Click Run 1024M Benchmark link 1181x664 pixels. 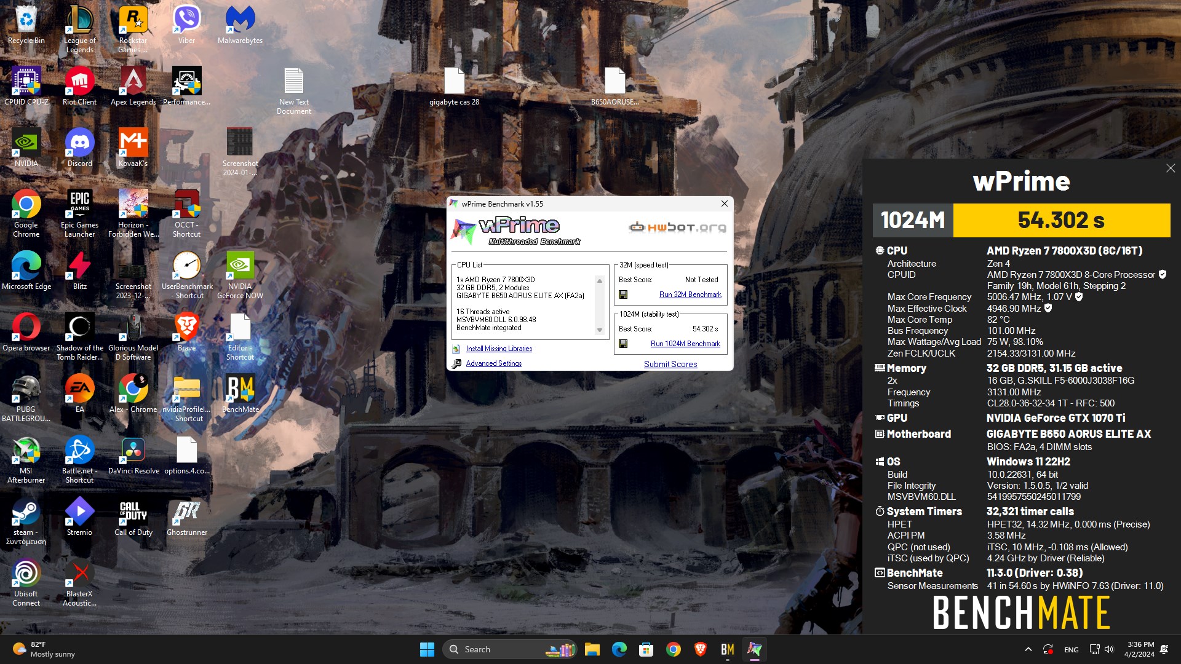685,344
